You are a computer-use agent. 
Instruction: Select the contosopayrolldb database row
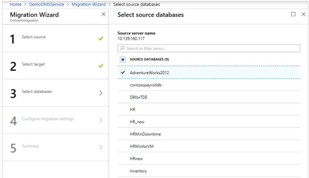click(148, 85)
